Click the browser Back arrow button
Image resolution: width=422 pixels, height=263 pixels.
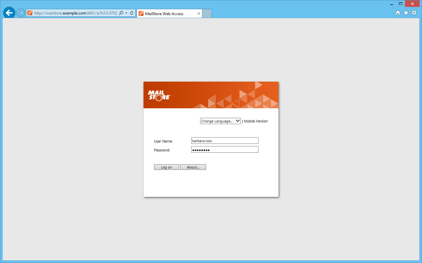(9, 13)
